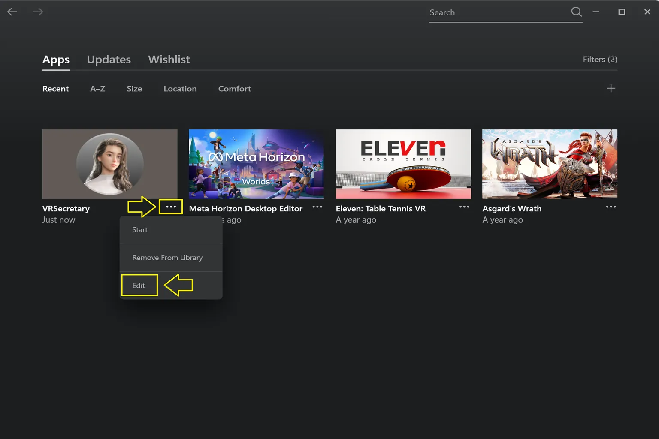
Task: Maximize the window
Action: 622,12
